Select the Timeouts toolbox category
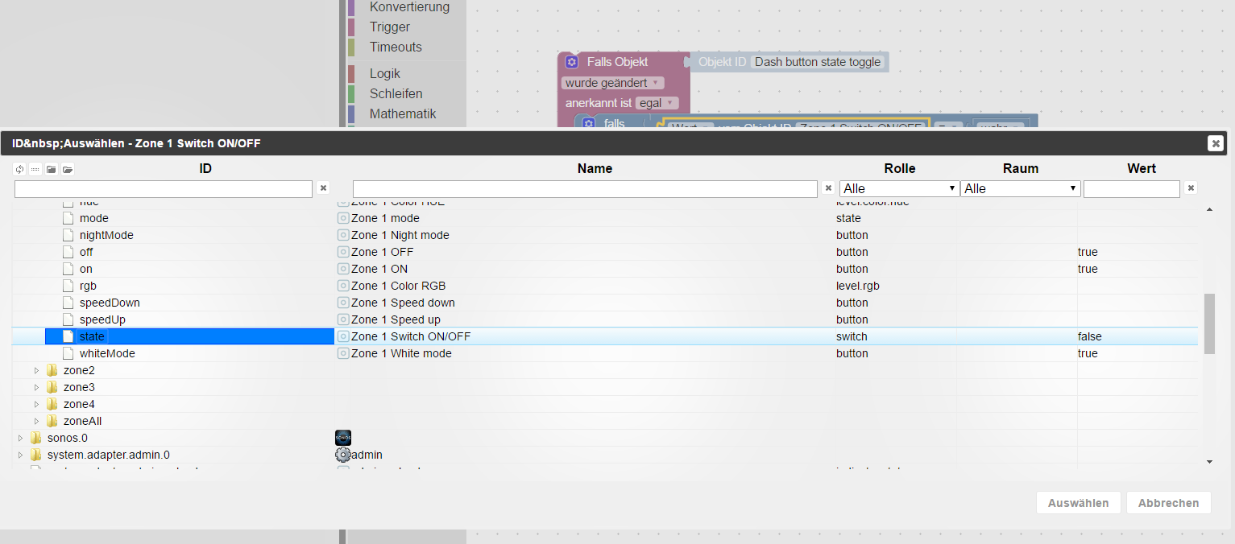1235x544 pixels. point(396,47)
